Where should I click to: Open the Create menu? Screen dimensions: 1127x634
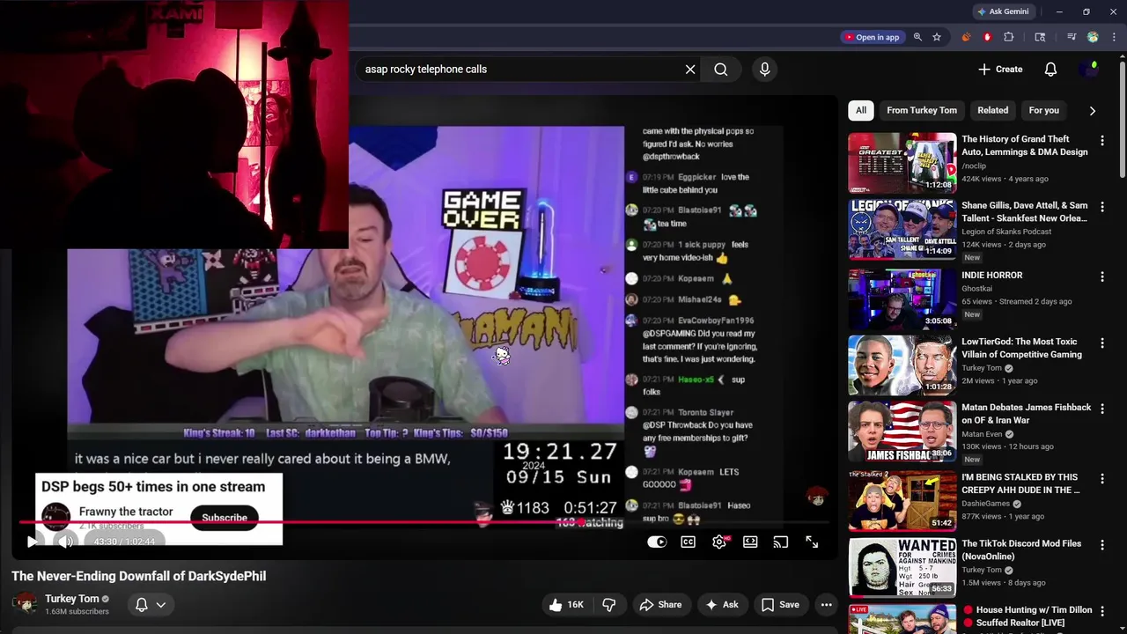point(1000,70)
